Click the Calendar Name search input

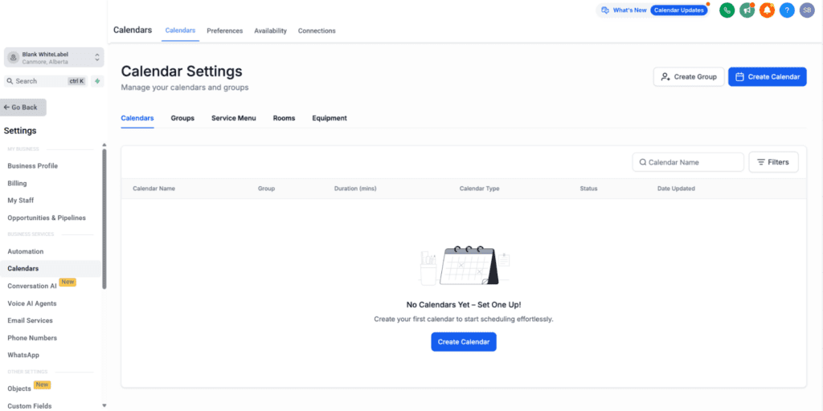point(688,162)
